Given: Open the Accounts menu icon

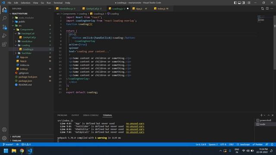Looking at the screenshot, I should 4,130.
